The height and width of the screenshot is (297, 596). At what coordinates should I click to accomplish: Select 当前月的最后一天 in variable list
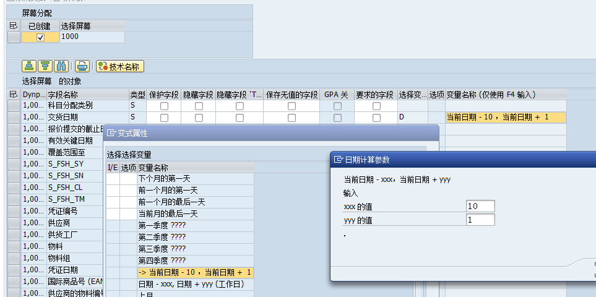(x=196, y=214)
